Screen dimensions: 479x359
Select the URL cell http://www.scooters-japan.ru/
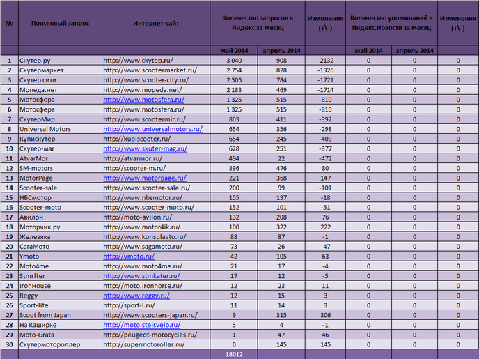(156, 315)
